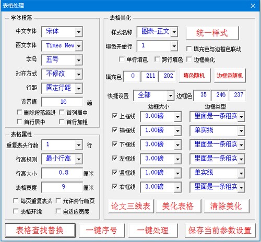This screenshot has height=242, width=261.
Task: Expand the 字号 size dropdown
Action: pos(79,60)
